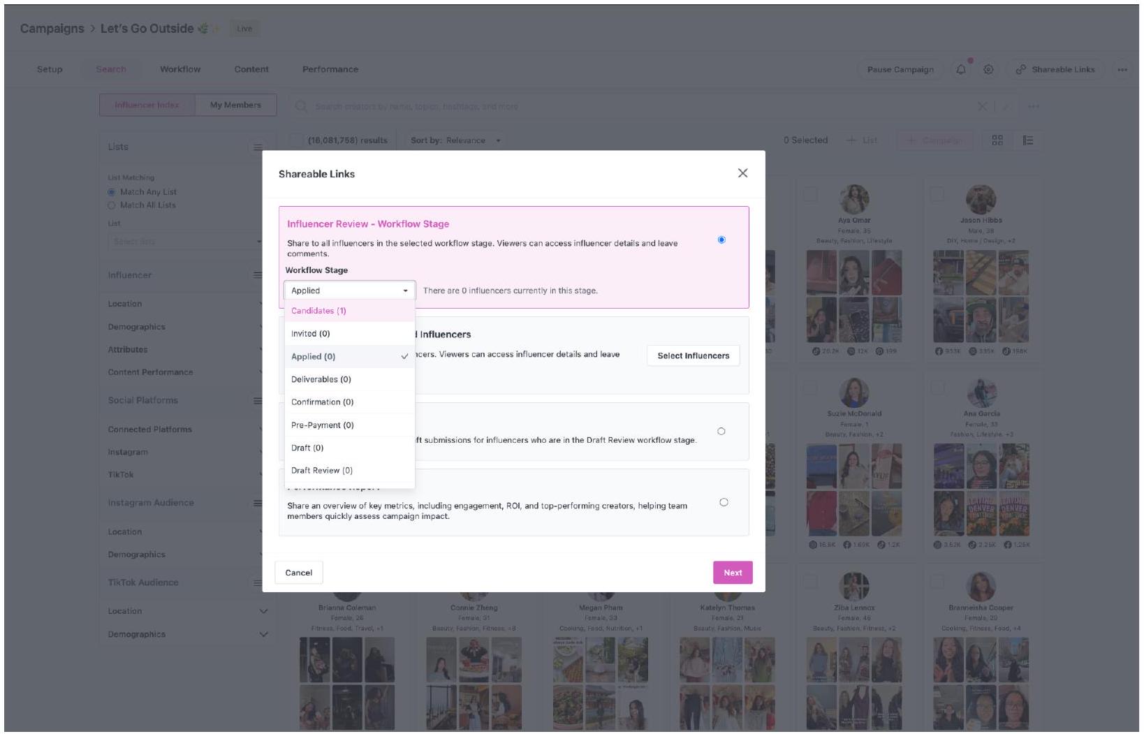Open the Workflow Stage Applied dropdown
Image resolution: width=1144 pixels, height=734 pixels.
pos(349,291)
